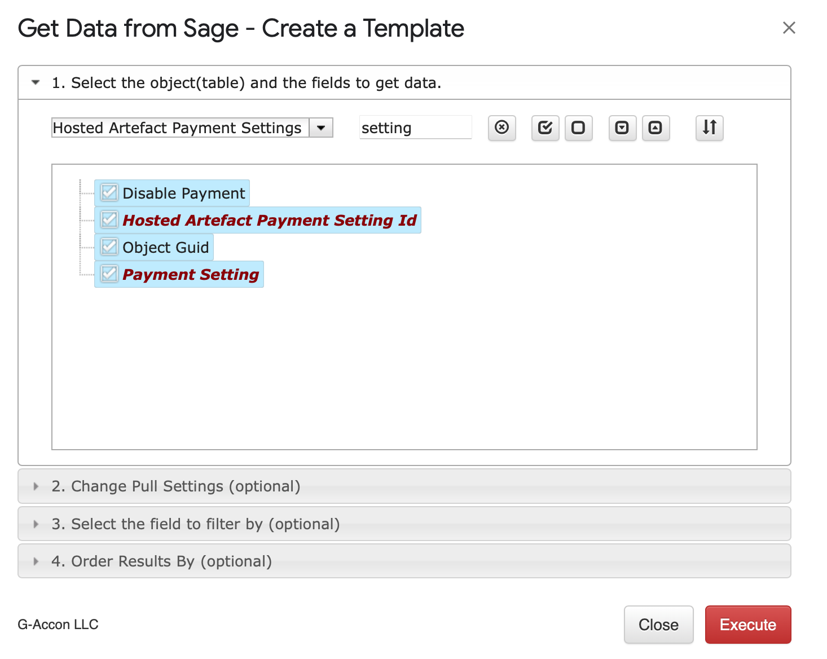This screenshot has height=659, width=827.
Task: Click the field search box containing 'setting'
Action: (416, 128)
